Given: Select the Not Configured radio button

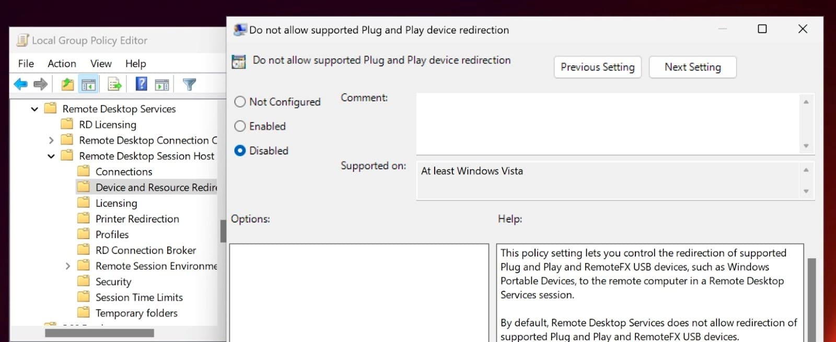Looking at the screenshot, I should pyautogui.click(x=240, y=102).
